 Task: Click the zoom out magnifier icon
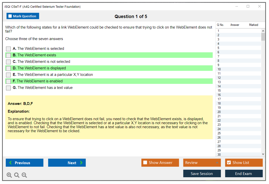24,175
